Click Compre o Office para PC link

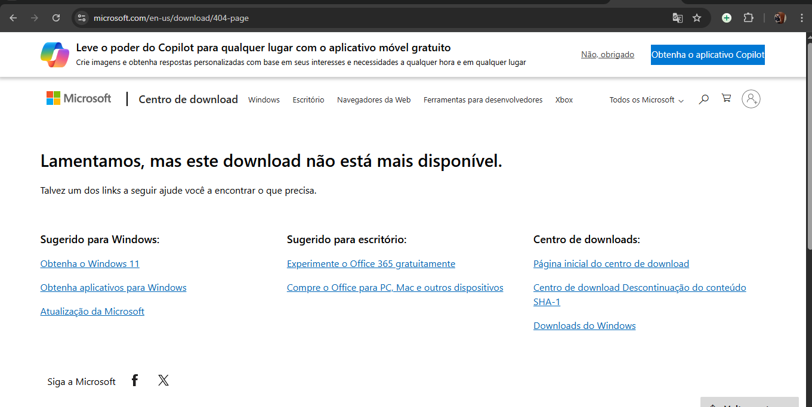point(395,287)
